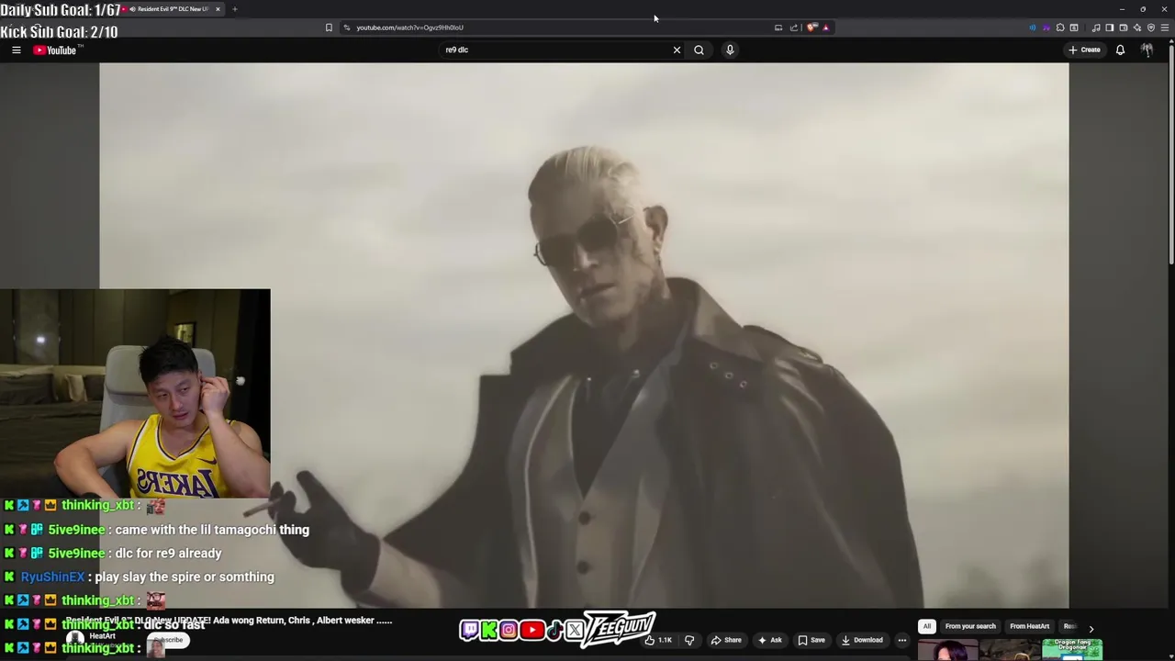Open the browser extensions puzzle icon
The height and width of the screenshot is (661, 1175).
1060,28
